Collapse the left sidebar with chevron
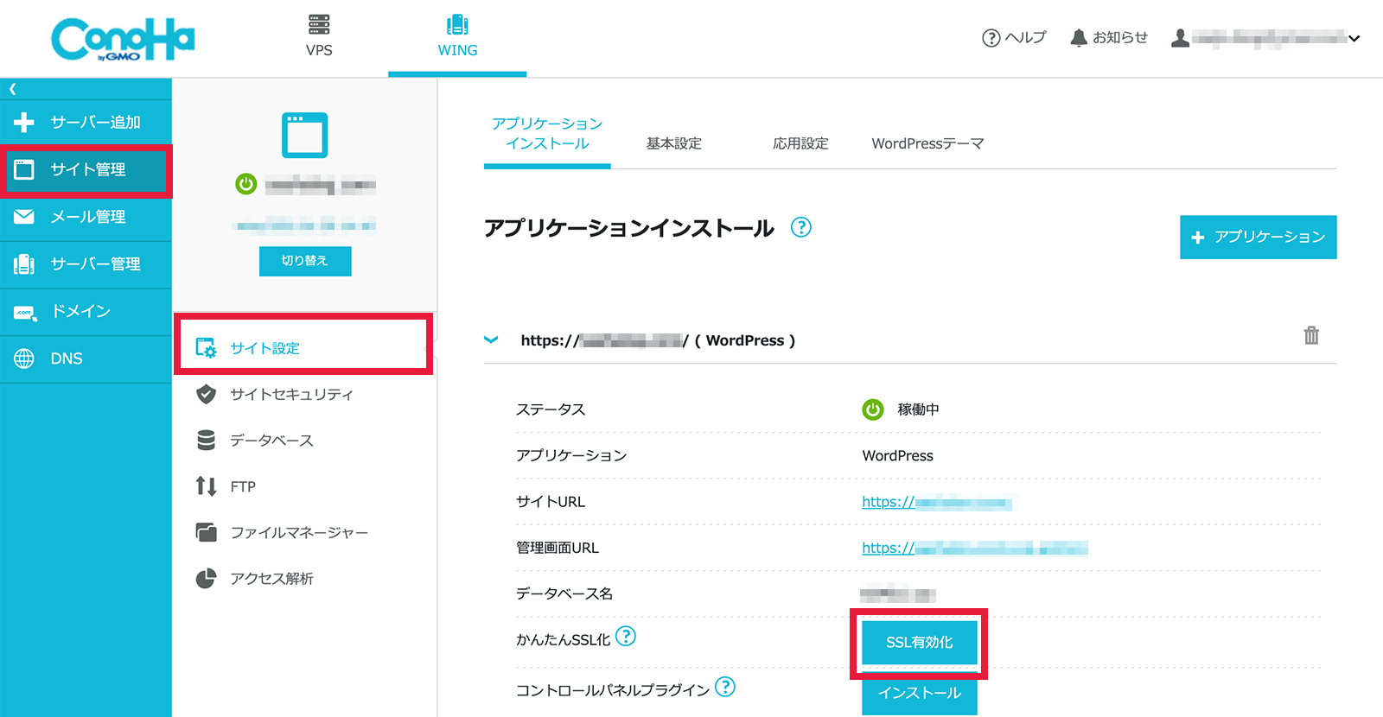 [13, 89]
